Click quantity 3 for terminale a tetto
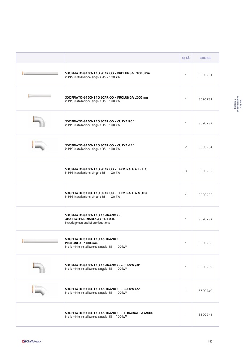This screenshot has height=347, width=245. point(186,171)
